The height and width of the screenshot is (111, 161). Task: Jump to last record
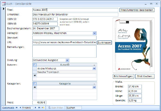[39, 107]
